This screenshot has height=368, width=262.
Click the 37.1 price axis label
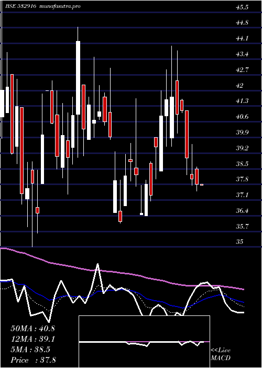click(x=242, y=195)
